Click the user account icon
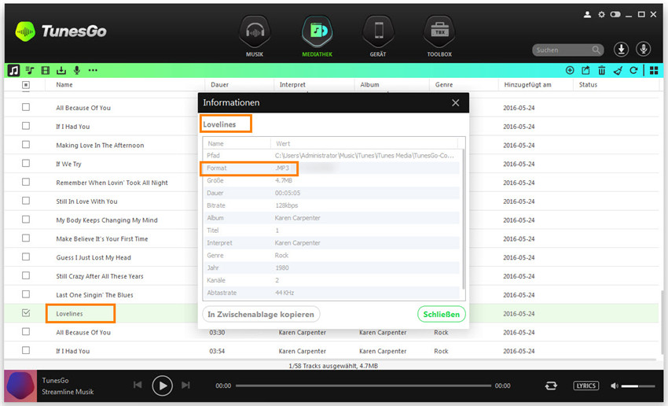Viewport: 668px width, 406px height. click(x=587, y=14)
